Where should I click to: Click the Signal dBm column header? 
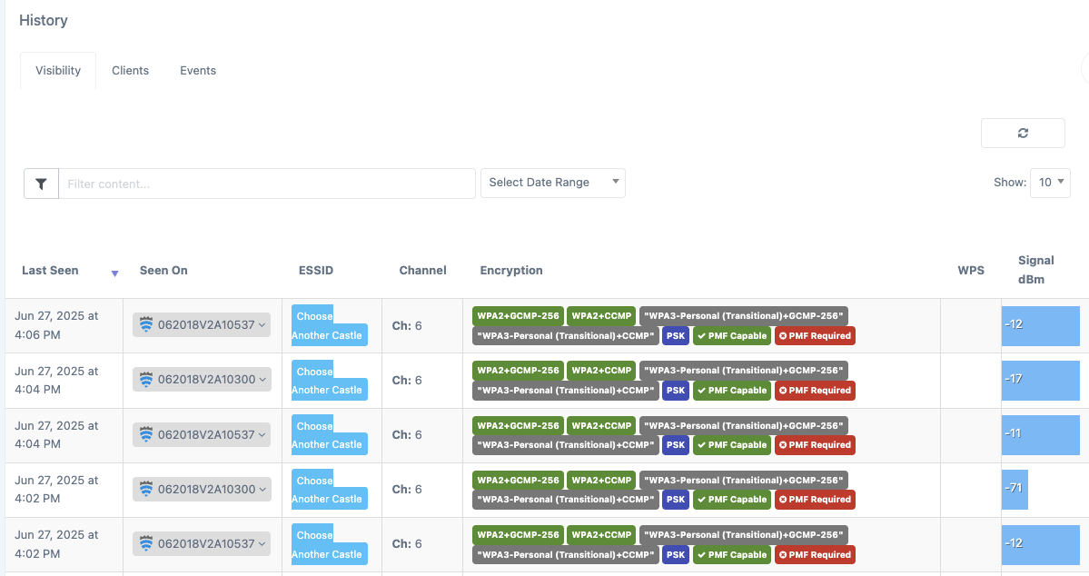coord(1035,270)
